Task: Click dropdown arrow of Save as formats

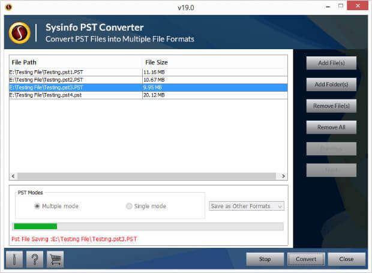Action: click(x=280, y=206)
